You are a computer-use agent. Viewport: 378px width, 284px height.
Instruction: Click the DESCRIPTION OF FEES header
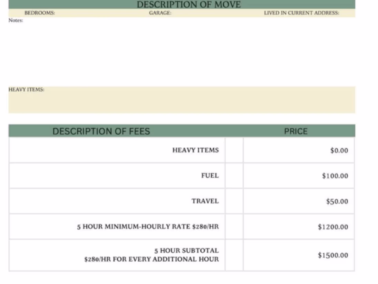(x=101, y=131)
